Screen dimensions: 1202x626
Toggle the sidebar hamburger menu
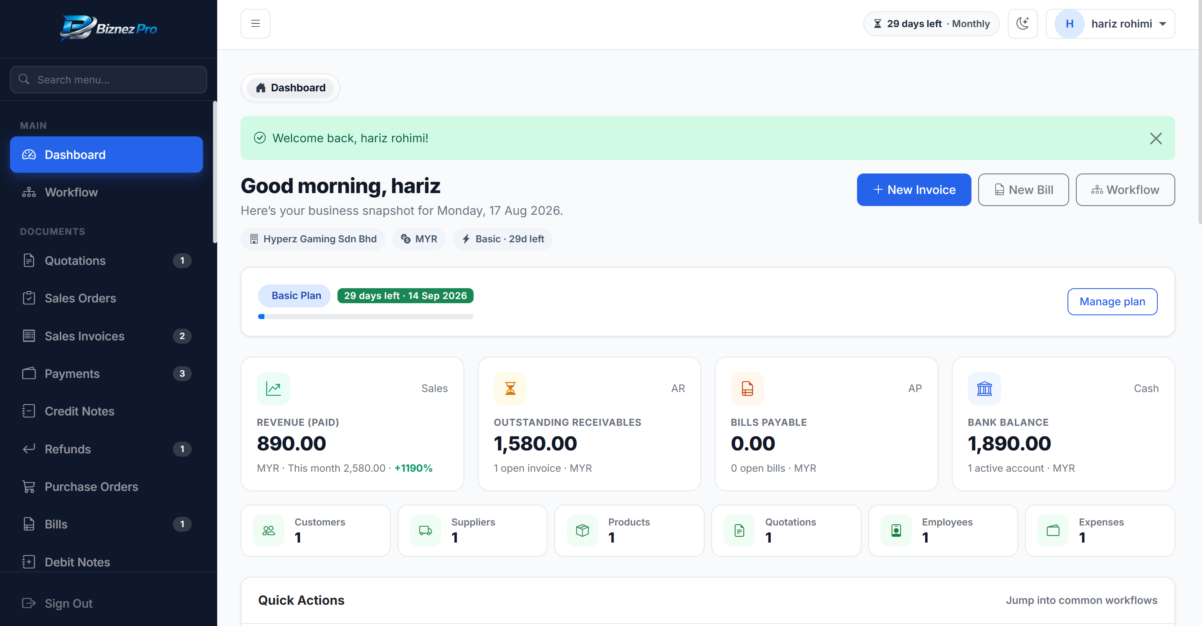point(255,23)
